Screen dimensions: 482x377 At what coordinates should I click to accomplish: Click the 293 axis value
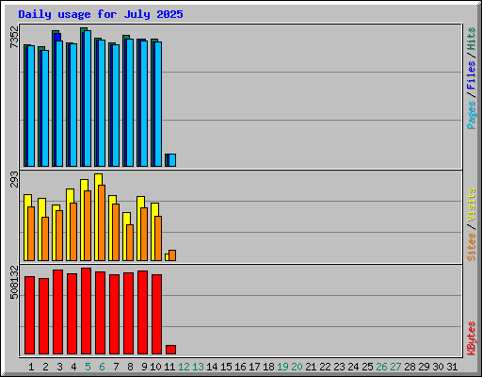tap(14, 179)
